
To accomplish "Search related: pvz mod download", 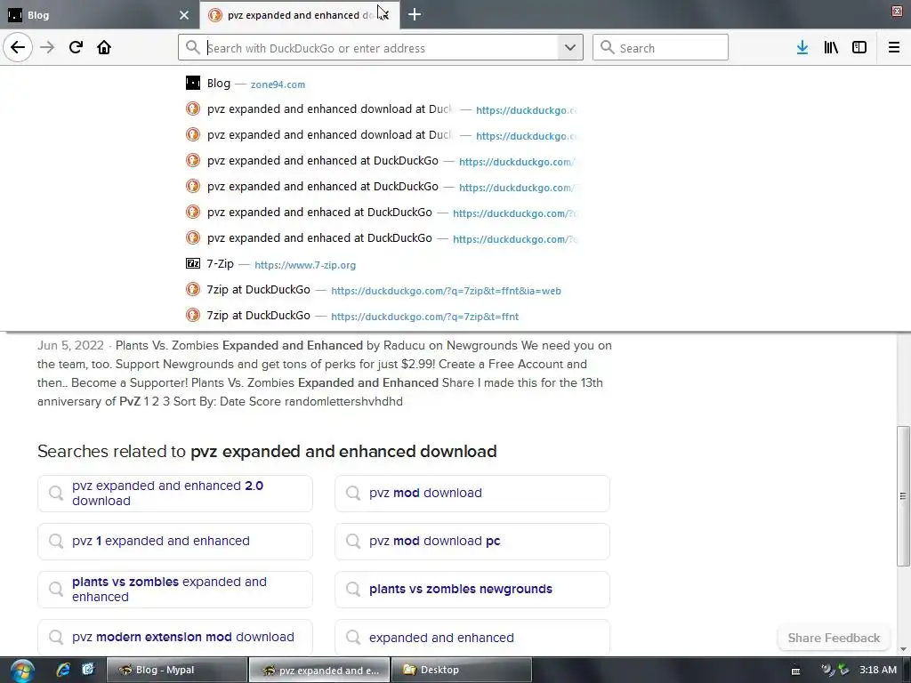I will [x=472, y=493].
